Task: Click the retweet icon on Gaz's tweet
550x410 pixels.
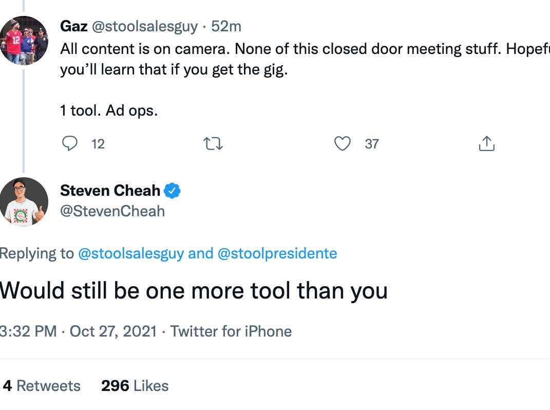Action: pyautogui.click(x=213, y=144)
